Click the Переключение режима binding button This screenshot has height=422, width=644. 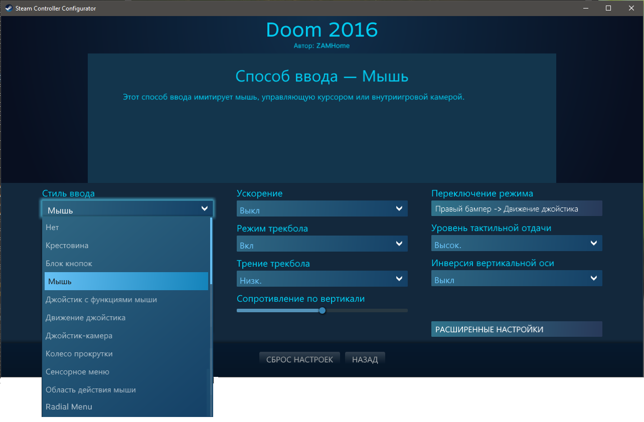pyautogui.click(x=517, y=209)
